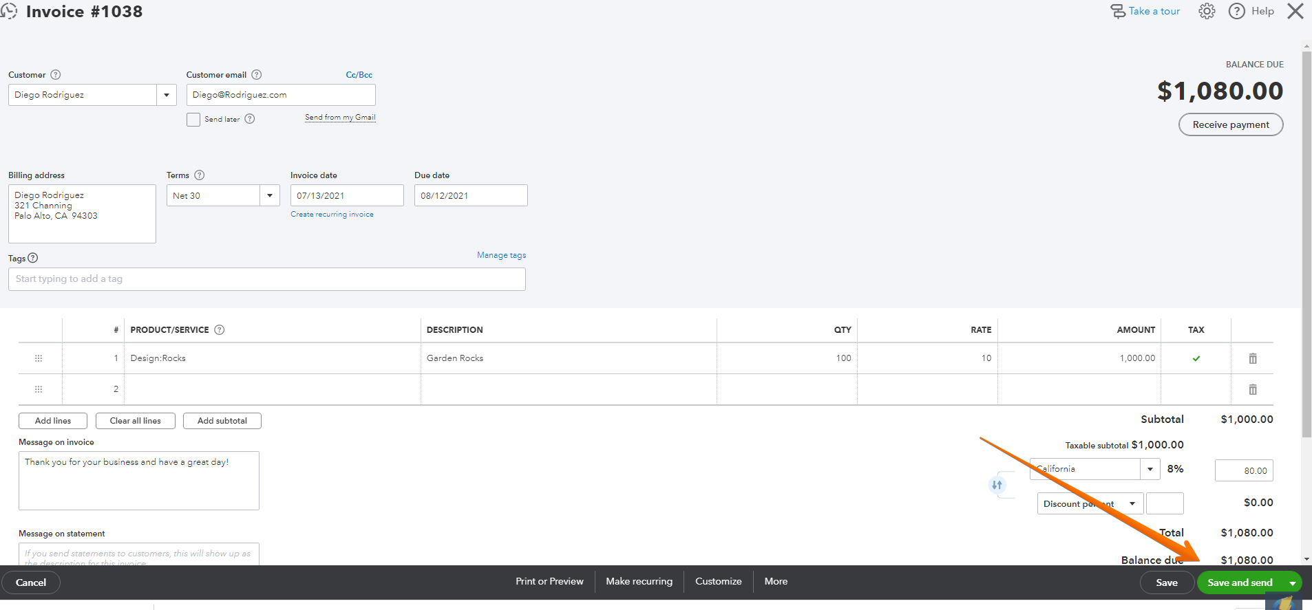Select Print or Preview in the footer
The height and width of the screenshot is (610, 1312).
549,582
